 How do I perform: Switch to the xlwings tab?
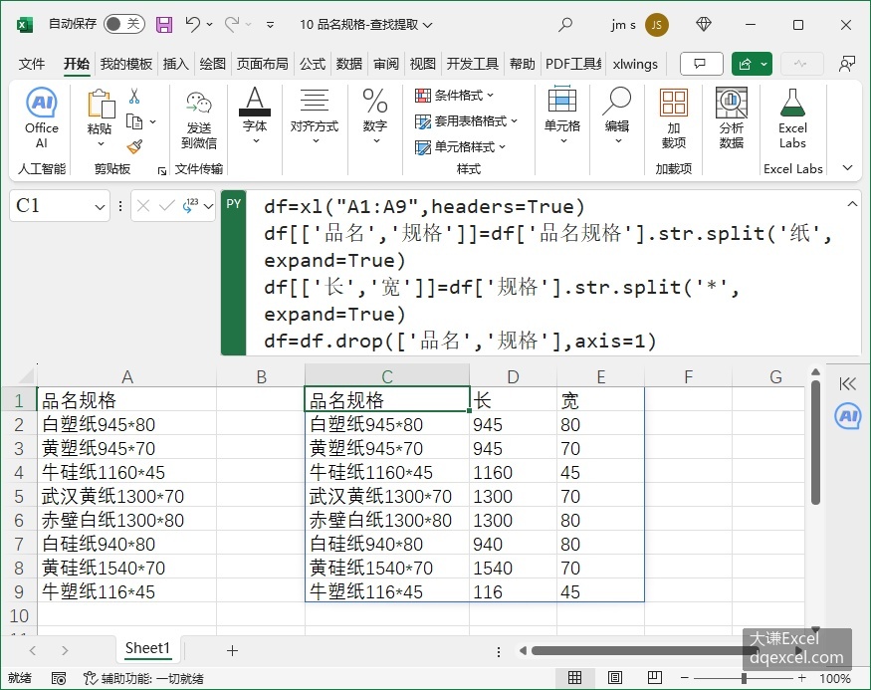click(635, 64)
